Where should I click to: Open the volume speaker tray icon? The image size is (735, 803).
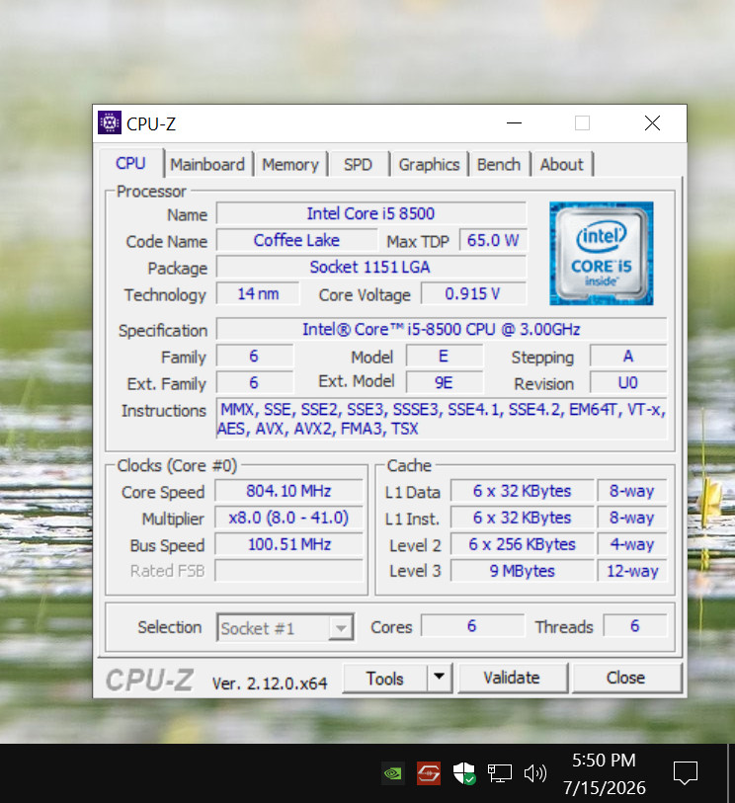click(535, 773)
